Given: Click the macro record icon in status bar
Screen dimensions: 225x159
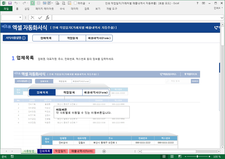Looking at the screenshot, I should (x=12, y=157).
